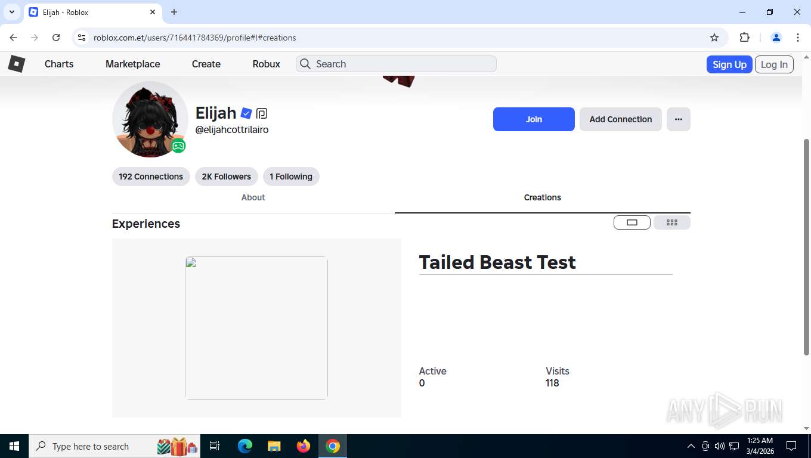This screenshot has width=811, height=458.
Task: Click the browser address bar URL
Action: coord(195,38)
